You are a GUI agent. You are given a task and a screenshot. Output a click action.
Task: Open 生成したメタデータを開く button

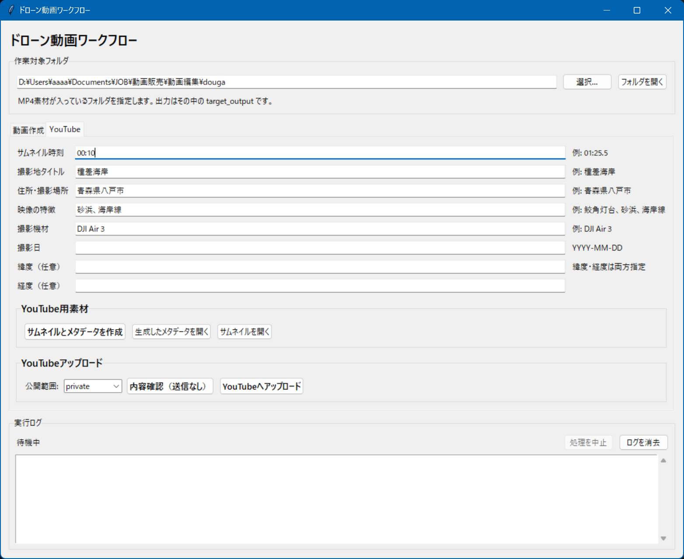point(171,332)
